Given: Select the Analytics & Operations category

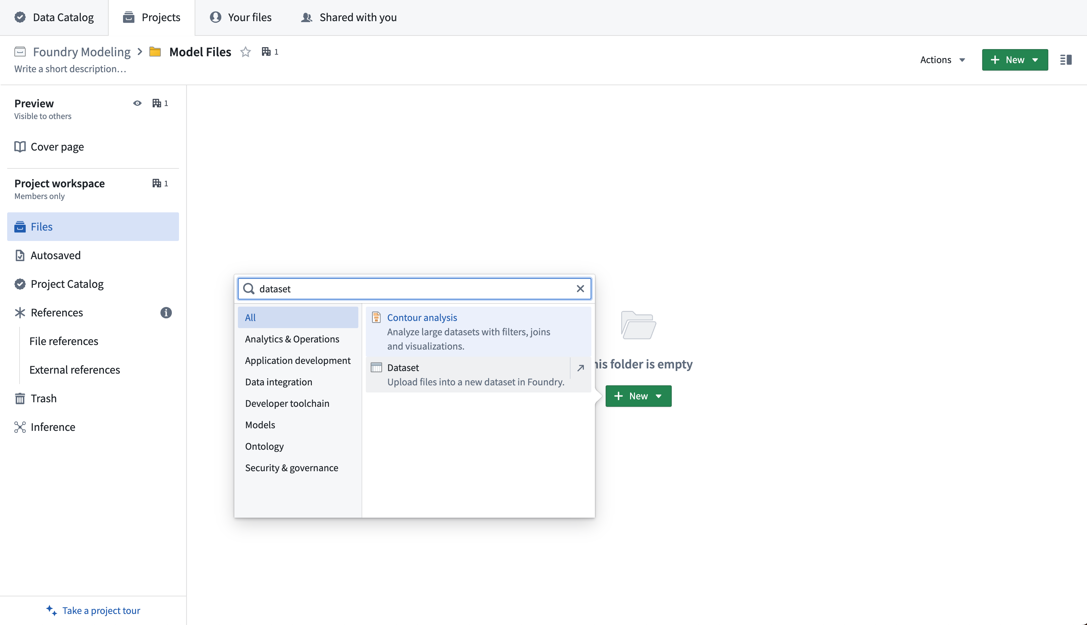Looking at the screenshot, I should pos(292,339).
